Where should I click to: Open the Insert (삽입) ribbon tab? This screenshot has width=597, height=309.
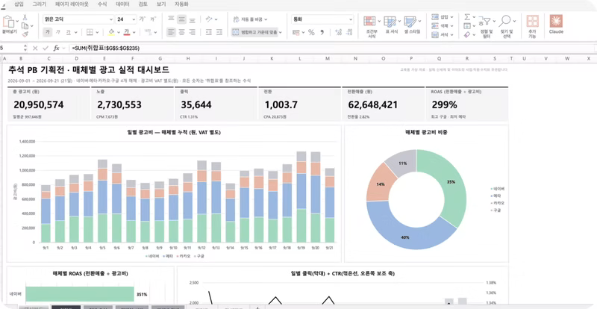19,4
